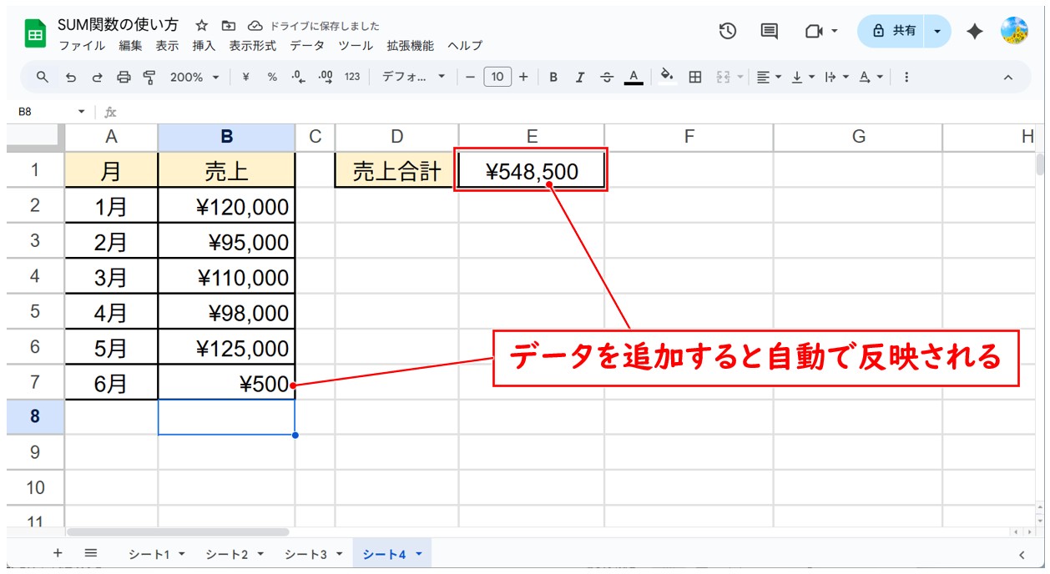Click the print icon in toolbar

click(124, 77)
